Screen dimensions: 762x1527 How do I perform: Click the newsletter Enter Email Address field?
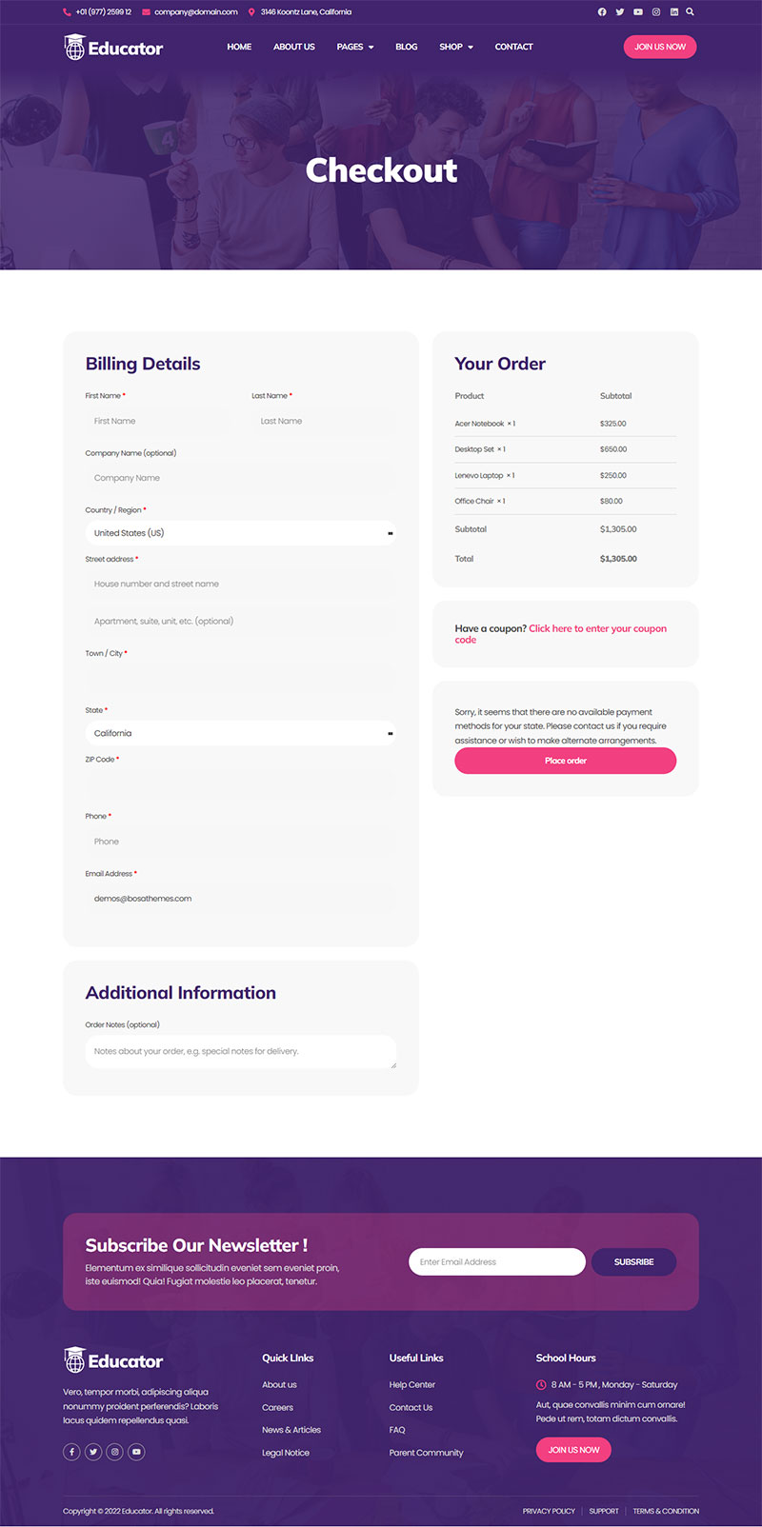496,1261
